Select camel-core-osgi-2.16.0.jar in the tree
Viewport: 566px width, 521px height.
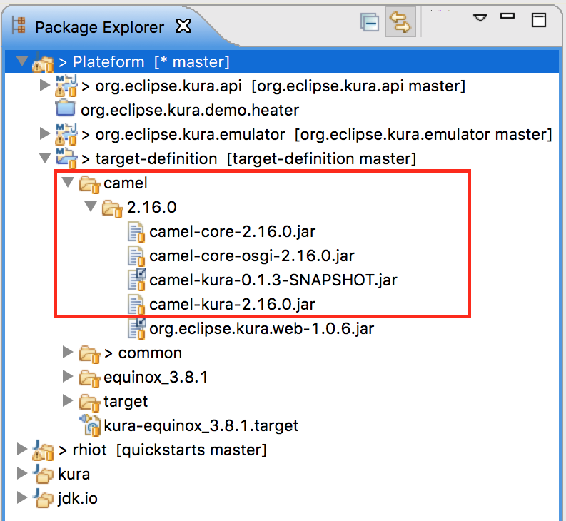(251, 256)
